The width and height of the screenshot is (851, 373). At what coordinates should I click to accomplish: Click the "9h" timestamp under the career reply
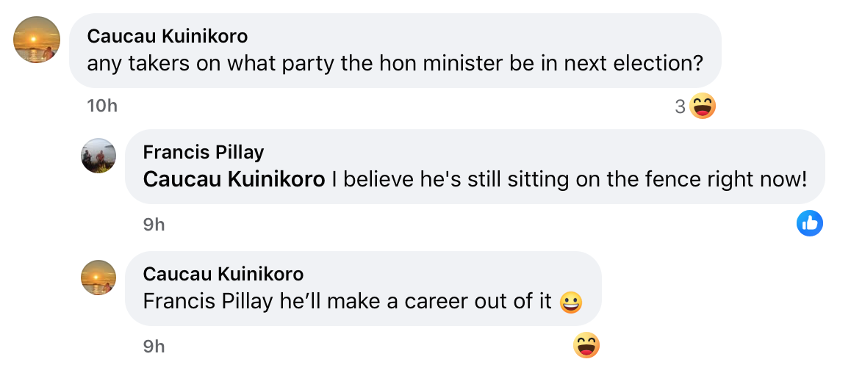click(x=154, y=346)
